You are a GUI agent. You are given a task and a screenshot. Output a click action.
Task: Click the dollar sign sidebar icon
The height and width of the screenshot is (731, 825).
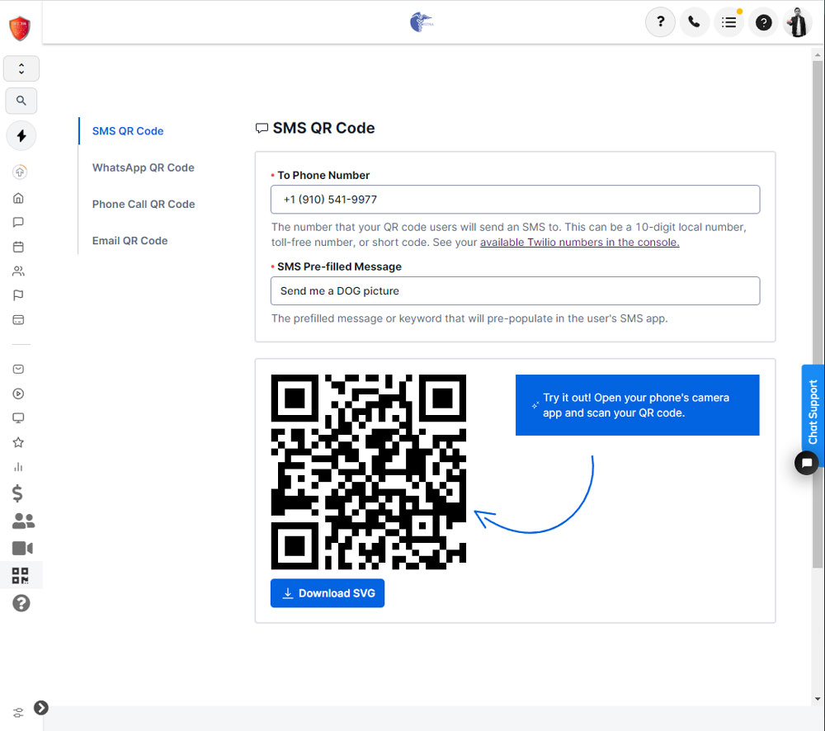click(18, 493)
